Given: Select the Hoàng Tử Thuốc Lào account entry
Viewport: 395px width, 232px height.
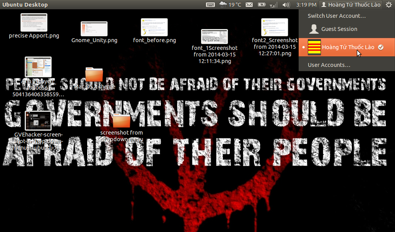Looking at the screenshot, I should pos(347,47).
